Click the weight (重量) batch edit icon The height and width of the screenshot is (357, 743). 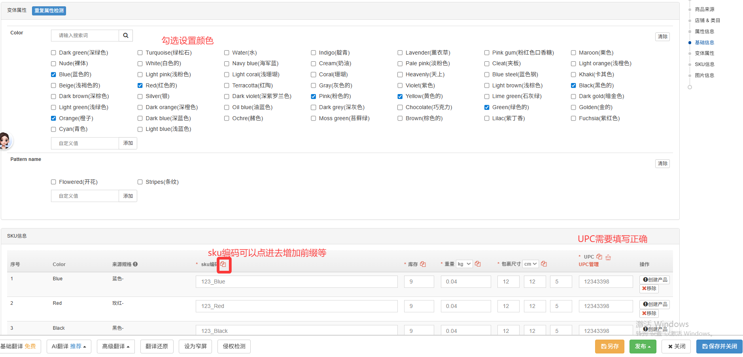coord(478,264)
